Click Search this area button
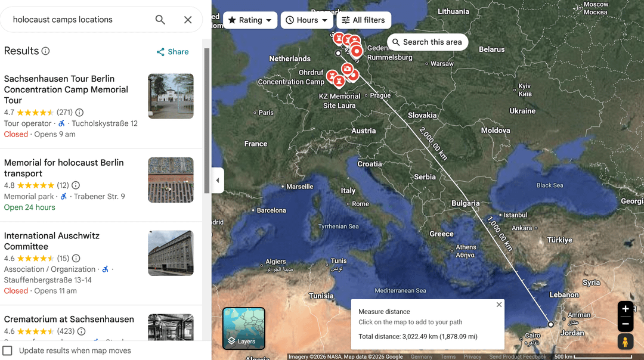 click(x=427, y=42)
